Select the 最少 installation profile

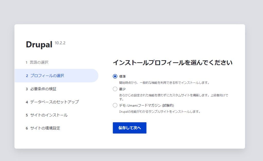click(x=115, y=89)
